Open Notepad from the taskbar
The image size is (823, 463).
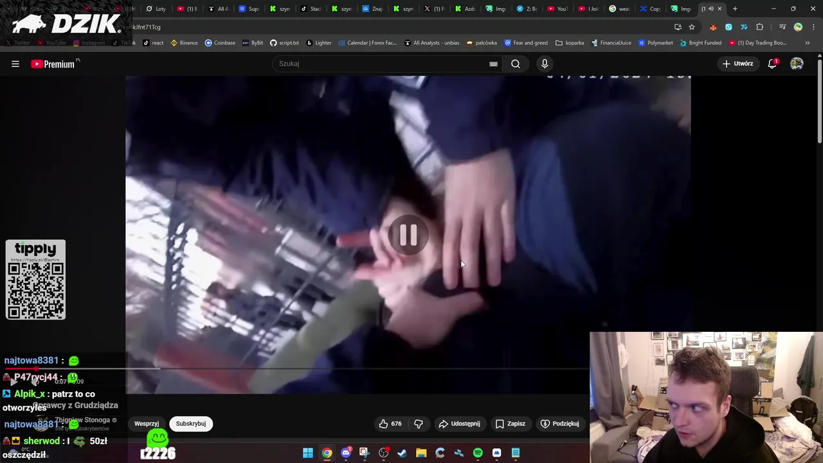click(516, 453)
